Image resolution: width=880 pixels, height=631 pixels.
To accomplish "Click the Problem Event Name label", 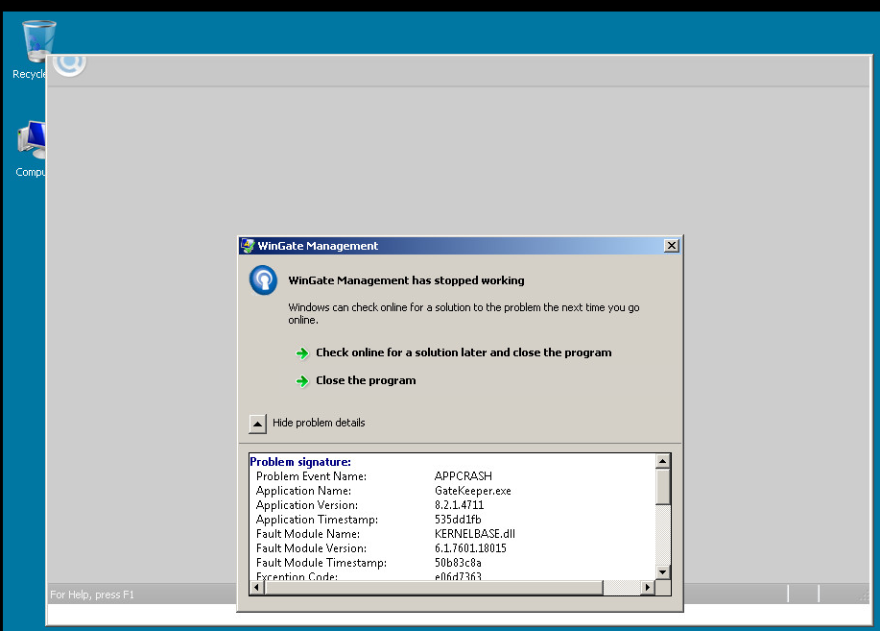I will [312, 476].
